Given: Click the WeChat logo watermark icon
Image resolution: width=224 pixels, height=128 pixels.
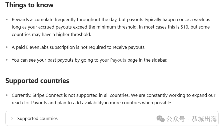Looking at the screenshot, I should (161, 119).
